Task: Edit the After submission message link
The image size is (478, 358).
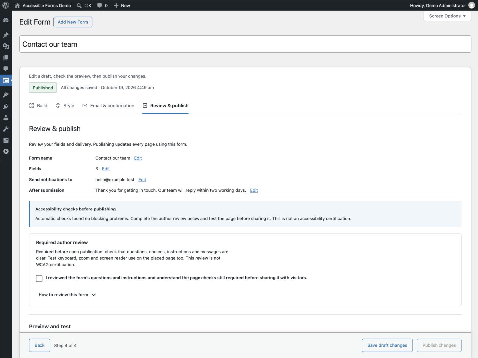Action: pos(254,190)
